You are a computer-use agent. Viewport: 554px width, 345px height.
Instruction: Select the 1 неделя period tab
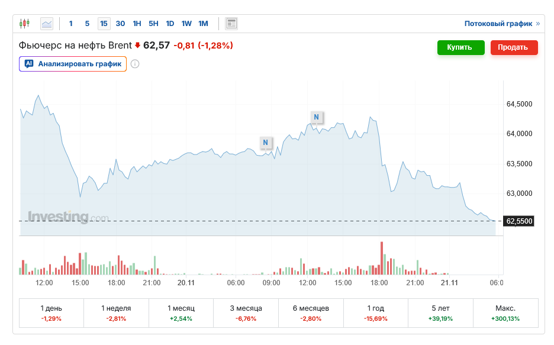(116, 312)
